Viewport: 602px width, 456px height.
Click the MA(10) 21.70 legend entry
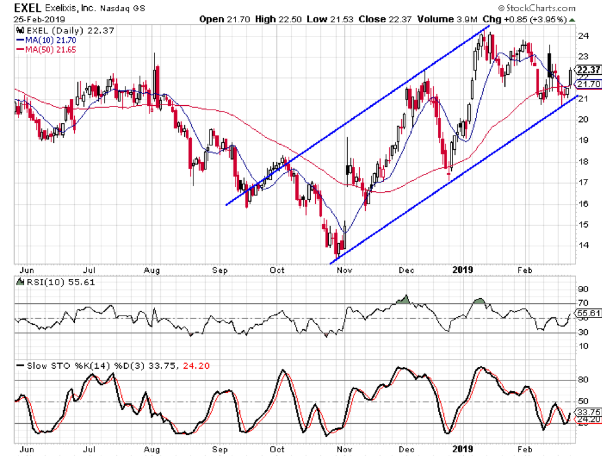(51, 40)
